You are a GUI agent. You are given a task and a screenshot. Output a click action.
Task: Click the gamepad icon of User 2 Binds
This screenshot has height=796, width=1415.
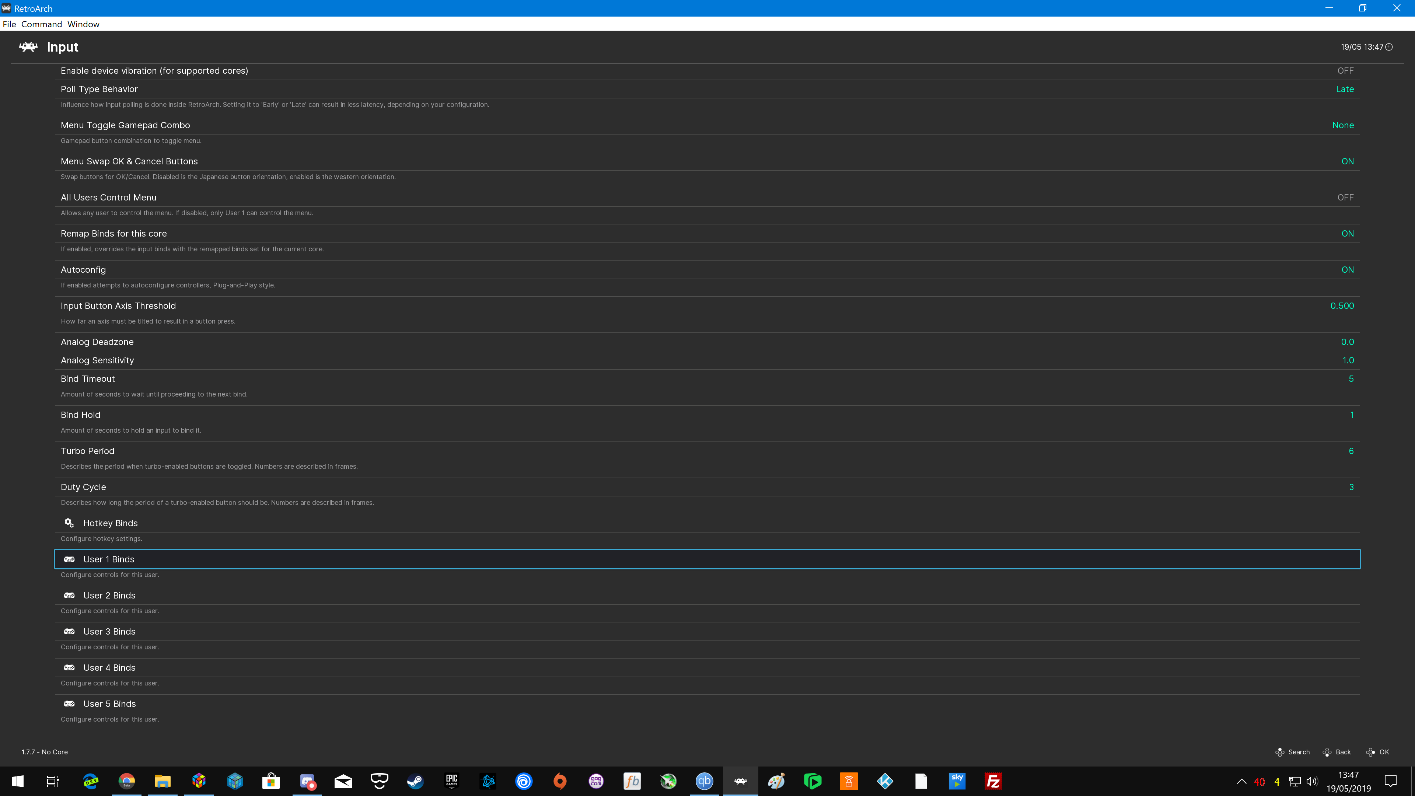pyautogui.click(x=69, y=595)
